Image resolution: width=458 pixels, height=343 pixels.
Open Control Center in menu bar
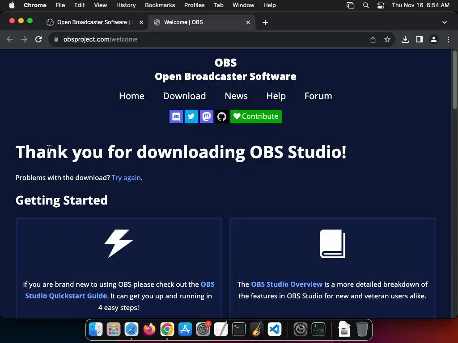click(381, 5)
